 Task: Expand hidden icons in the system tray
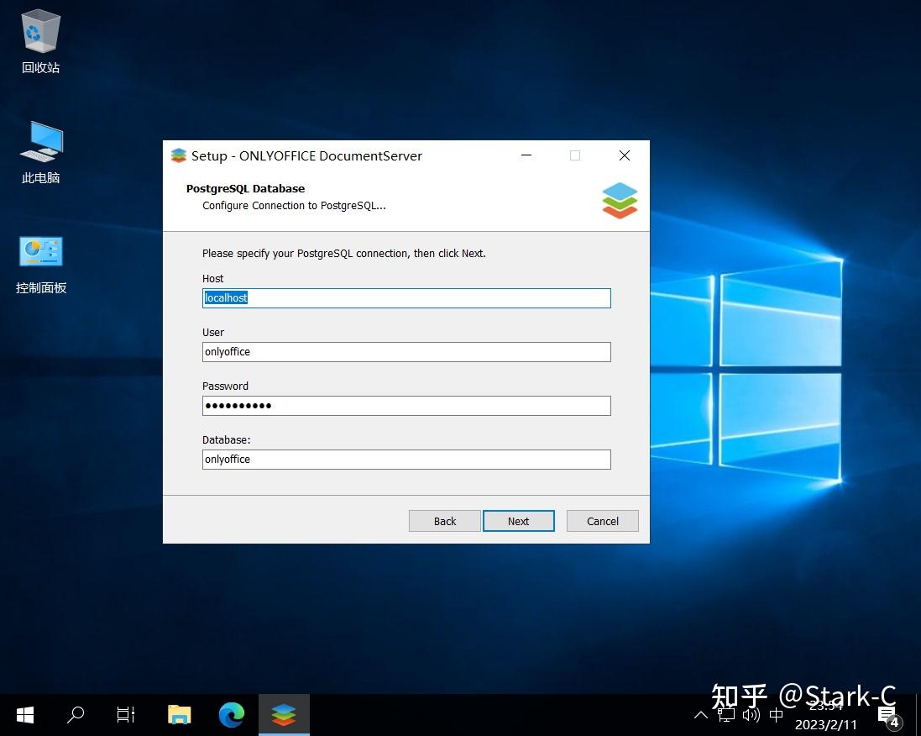point(701,715)
